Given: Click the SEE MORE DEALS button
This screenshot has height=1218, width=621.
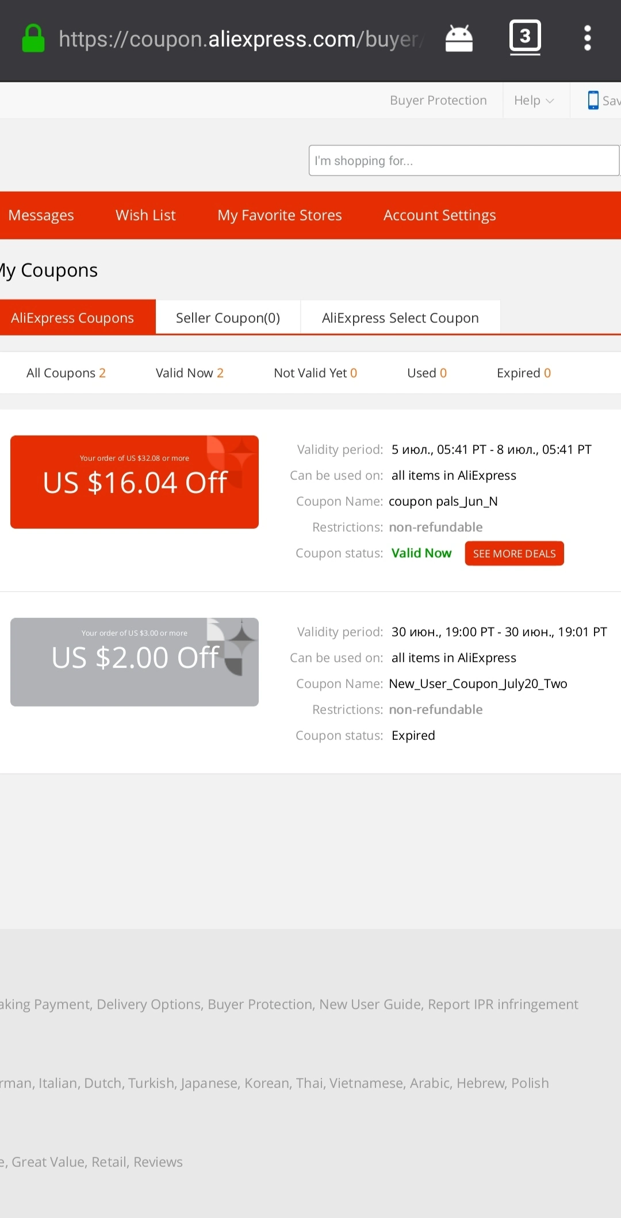Looking at the screenshot, I should click(514, 553).
